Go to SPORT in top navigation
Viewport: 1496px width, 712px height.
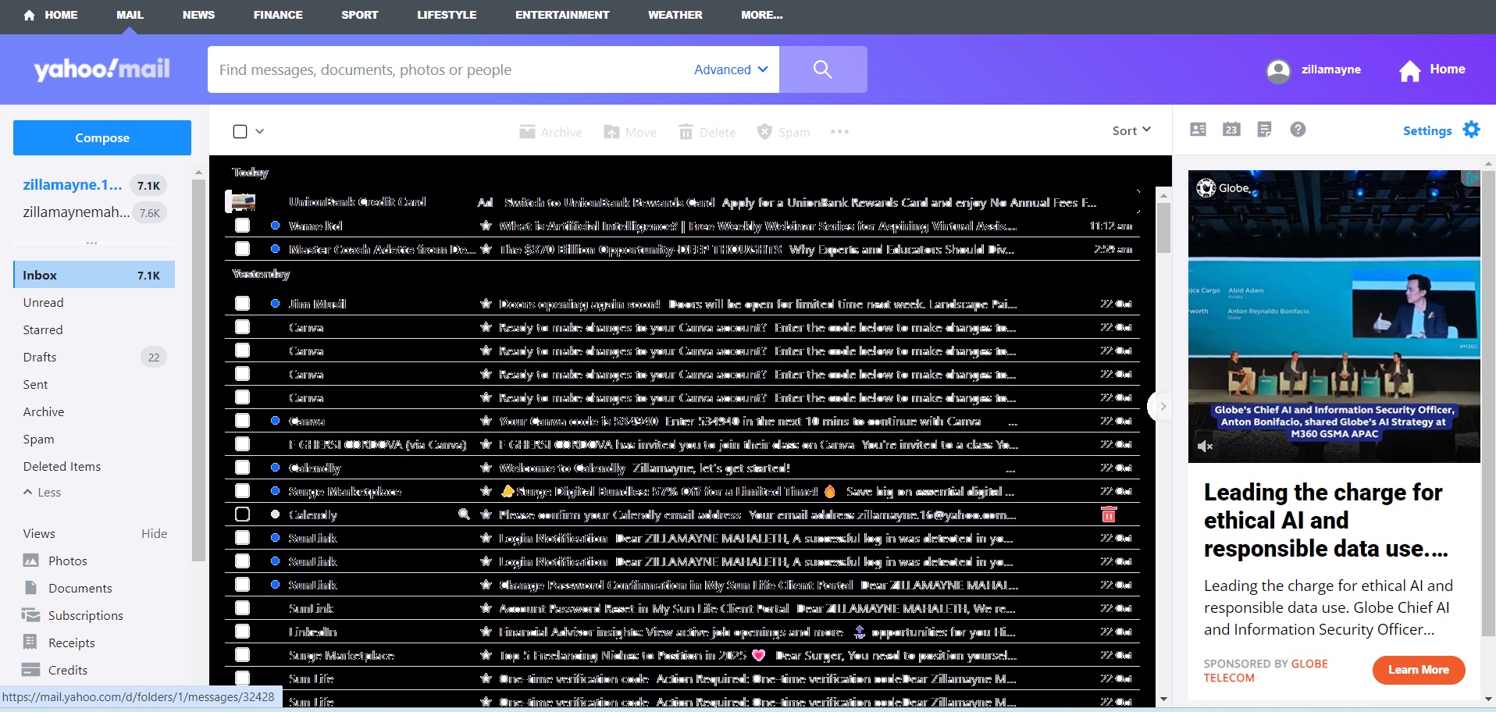[x=359, y=15]
